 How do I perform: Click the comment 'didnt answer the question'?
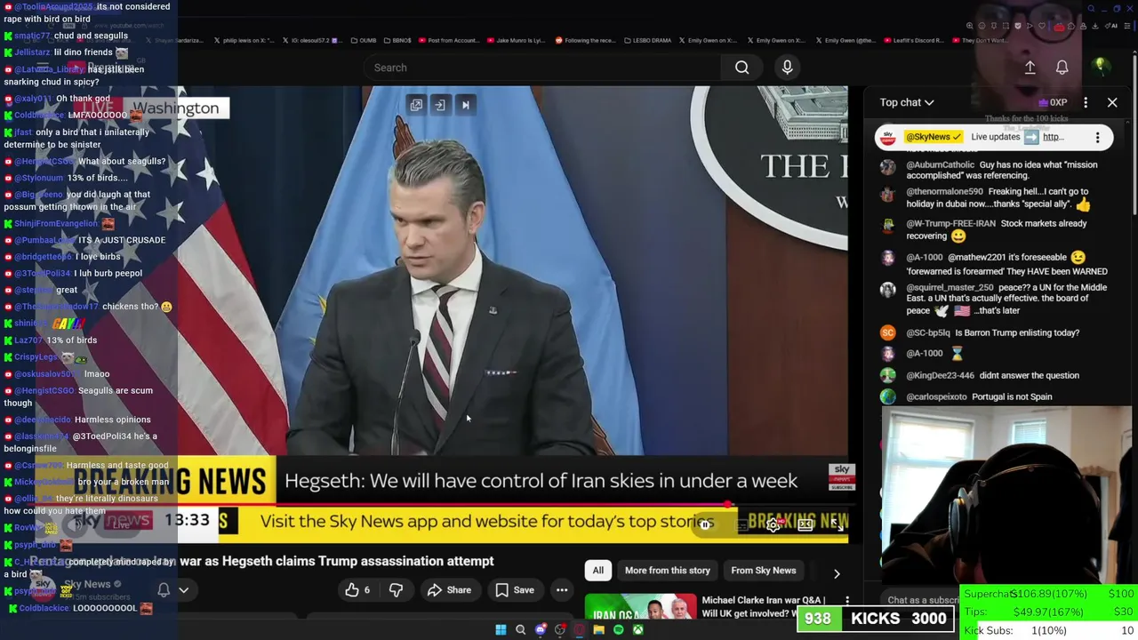tap(1029, 376)
